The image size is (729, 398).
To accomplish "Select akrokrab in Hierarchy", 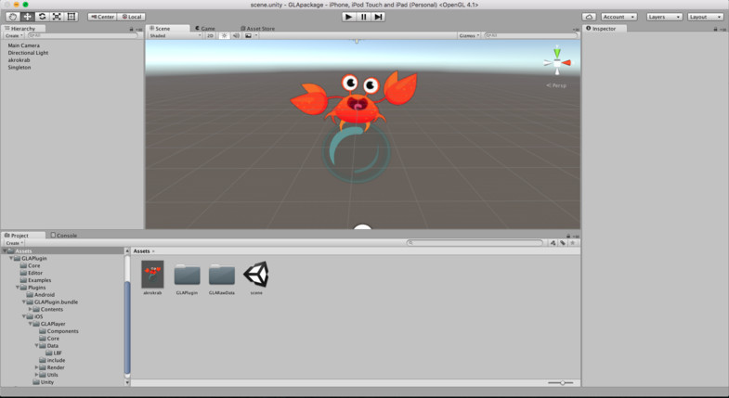I will click(19, 60).
